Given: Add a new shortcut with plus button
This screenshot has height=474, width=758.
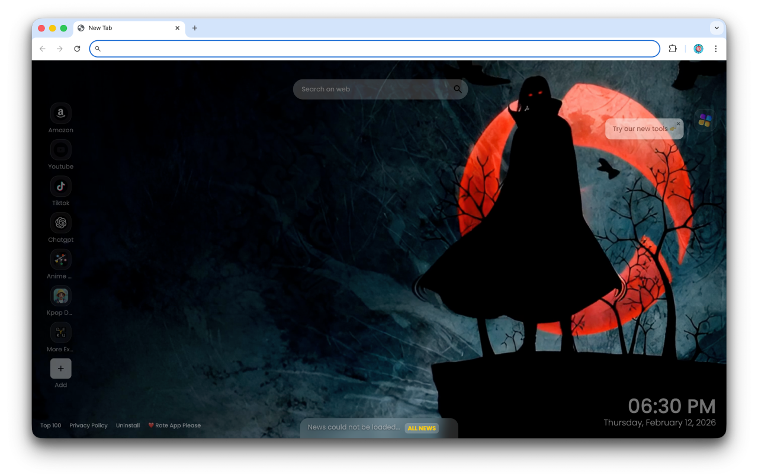Looking at the screenshot, I should pyautogui.click(x=60, y=369).
